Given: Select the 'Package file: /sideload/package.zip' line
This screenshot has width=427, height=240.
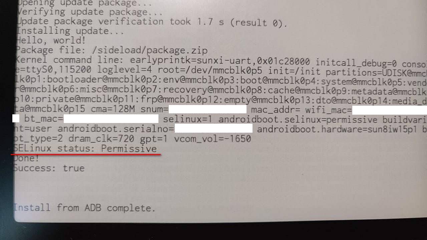Looking at the screenshot, I should tap(112, 51).
